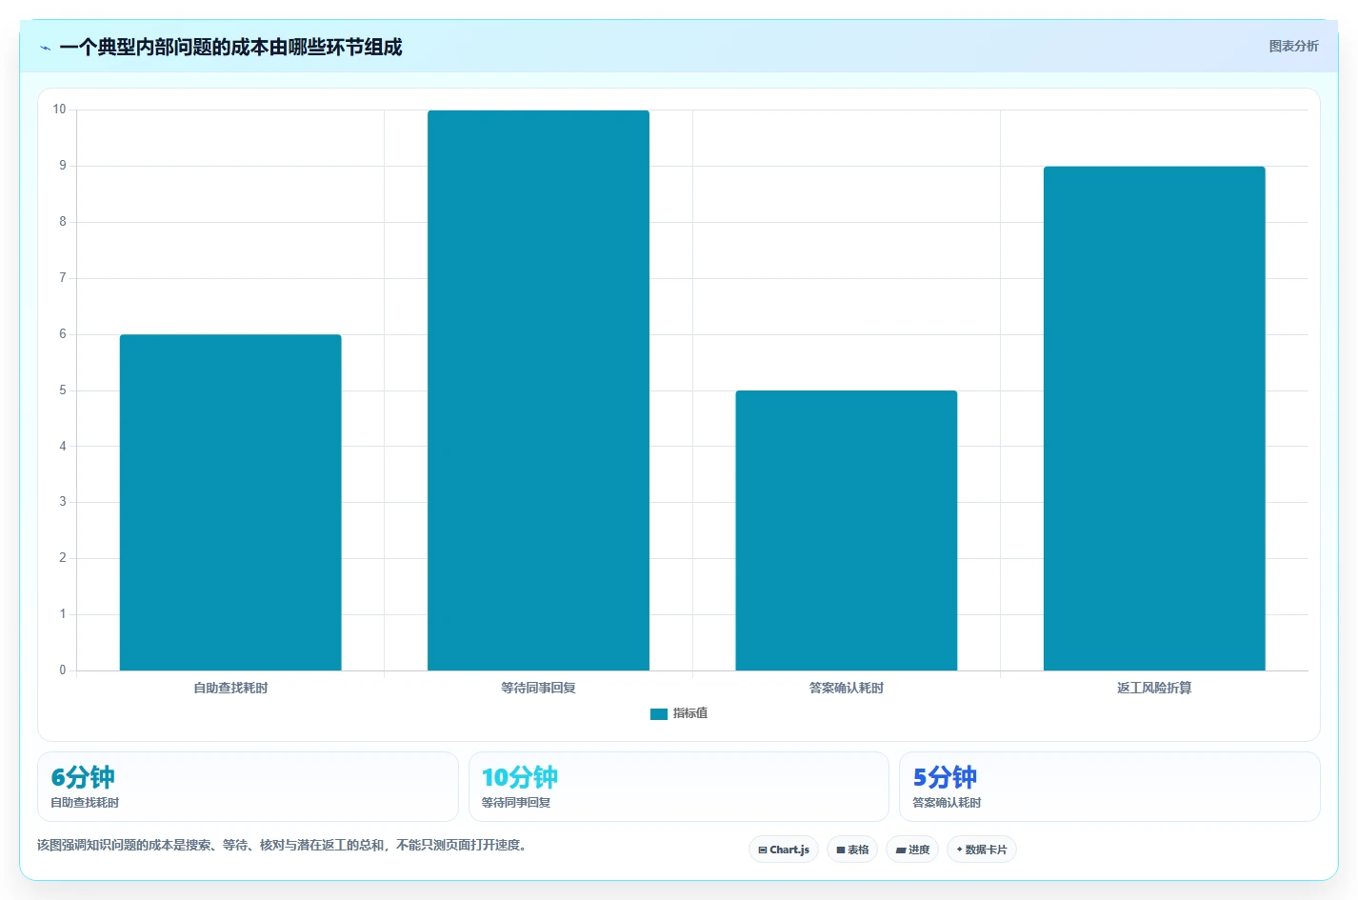Click the y-axis tick label 8

click(x=63, y=222)
